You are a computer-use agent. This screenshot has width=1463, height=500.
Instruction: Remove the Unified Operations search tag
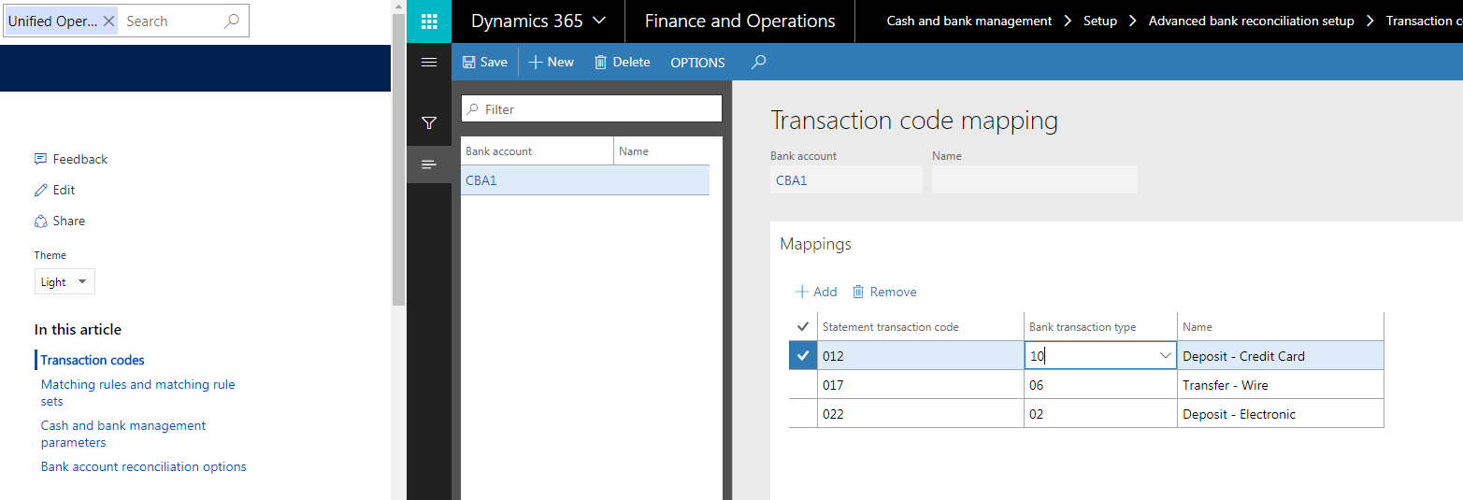(108, 21)
